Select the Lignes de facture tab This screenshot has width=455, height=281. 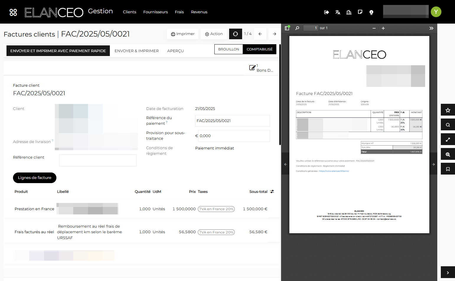pyautogui.click(x=35, y=178)
